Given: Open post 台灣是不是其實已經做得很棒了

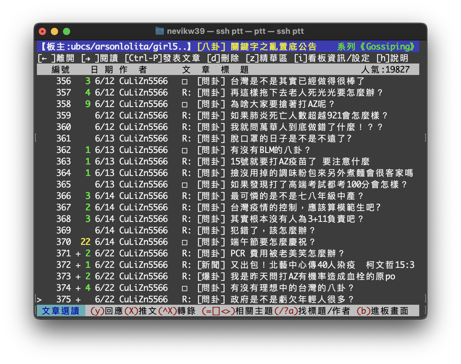Looking at the screenshot, I should tap(297, 81).
